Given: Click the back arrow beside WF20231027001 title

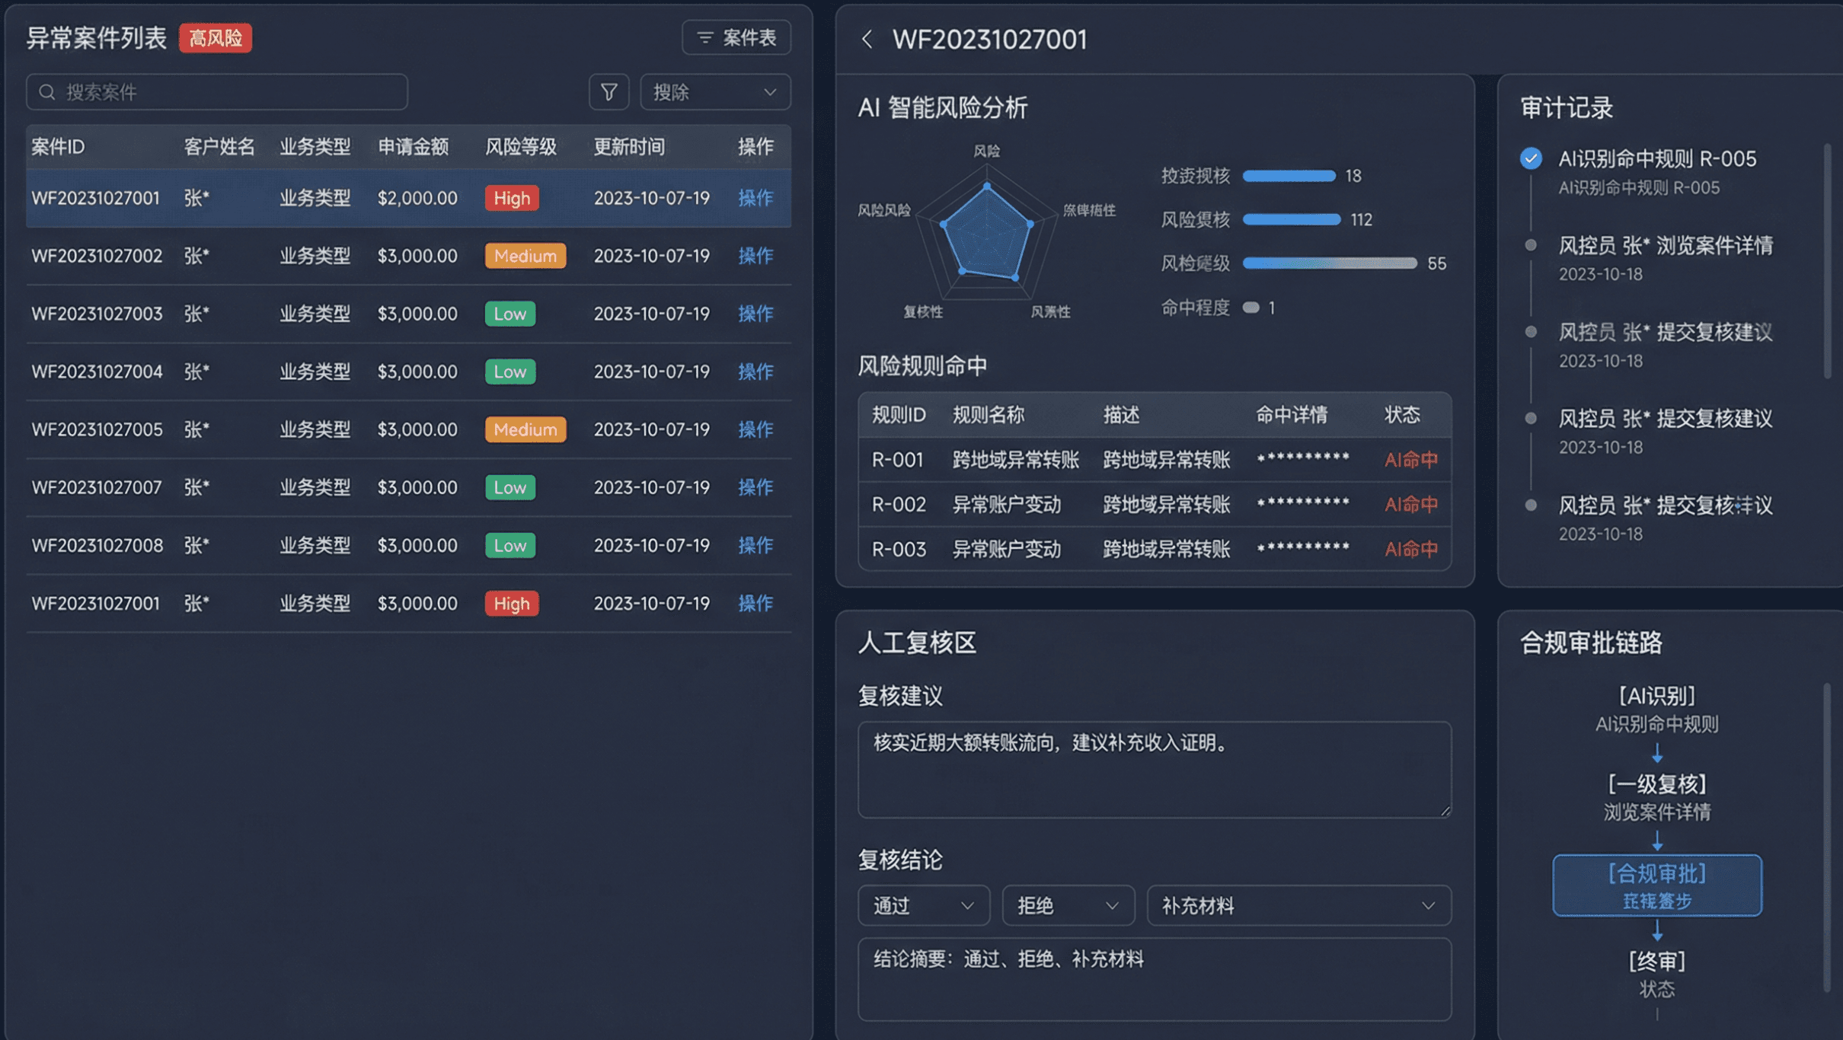Looking at the screenshot, I should tap(867, 39).
